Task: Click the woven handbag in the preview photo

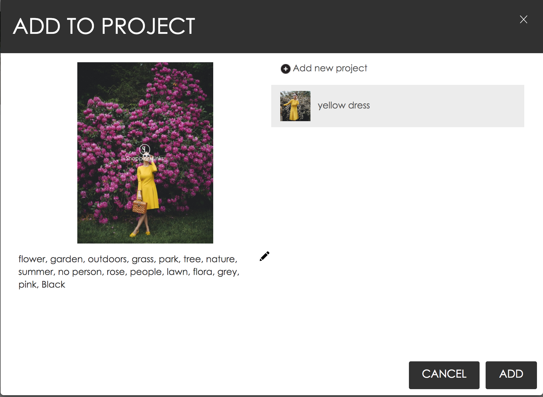Action: coord(140,207)
